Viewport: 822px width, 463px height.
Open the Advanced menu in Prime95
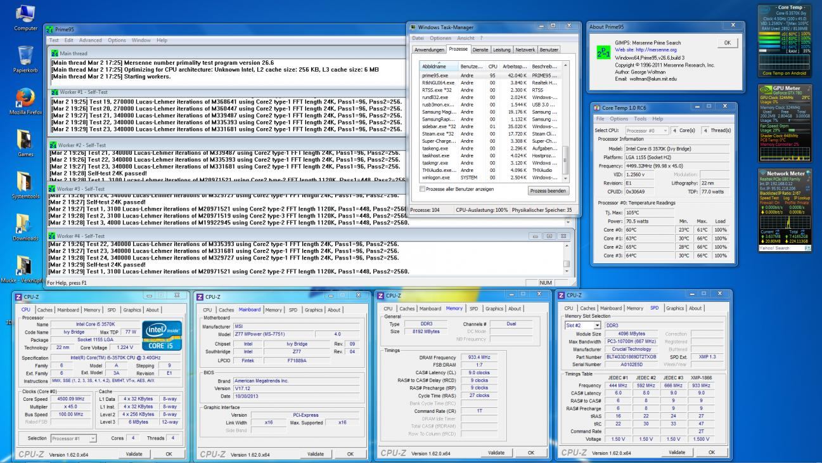[x=91, y=40]
